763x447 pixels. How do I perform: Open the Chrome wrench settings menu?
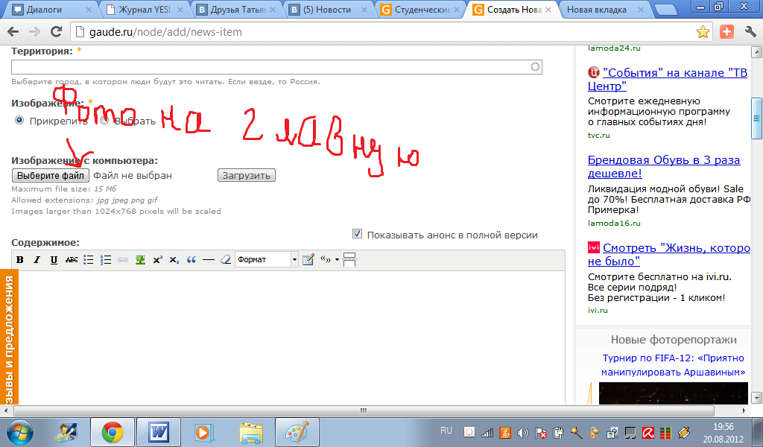tap(750, 32)
